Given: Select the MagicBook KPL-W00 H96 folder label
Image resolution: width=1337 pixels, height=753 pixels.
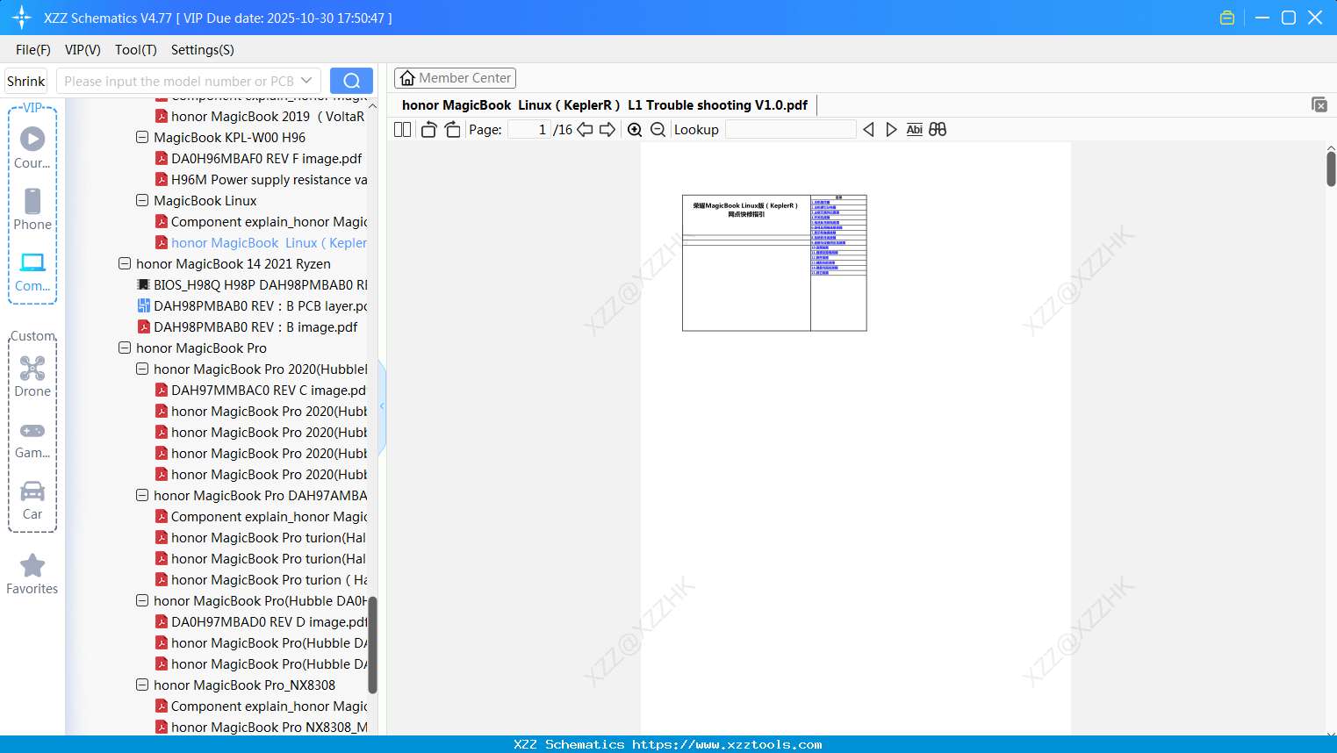Looking at the screenshot, I should (x=230, y=137).
